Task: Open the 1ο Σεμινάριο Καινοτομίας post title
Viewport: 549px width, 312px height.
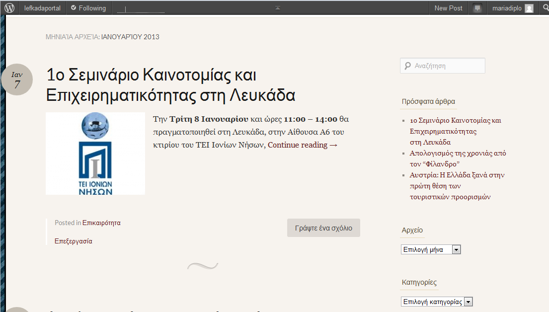Action: (170, 85)
